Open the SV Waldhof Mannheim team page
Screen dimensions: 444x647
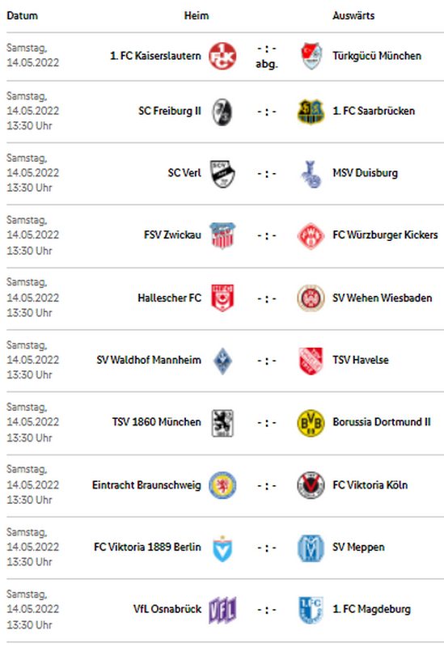click(149, 360)
